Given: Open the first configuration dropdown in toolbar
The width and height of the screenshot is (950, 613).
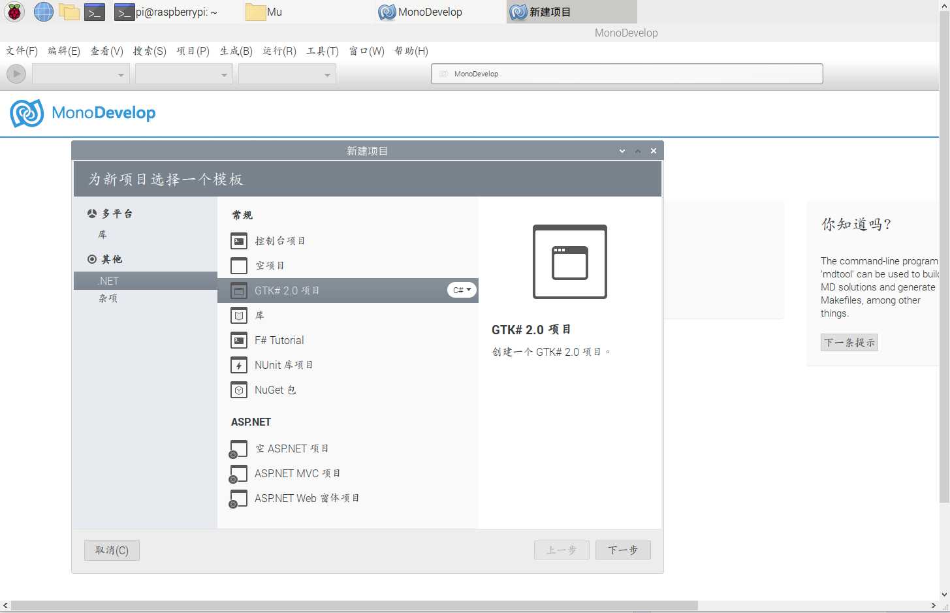Looking at the screenshot, I should coord(81,74).
